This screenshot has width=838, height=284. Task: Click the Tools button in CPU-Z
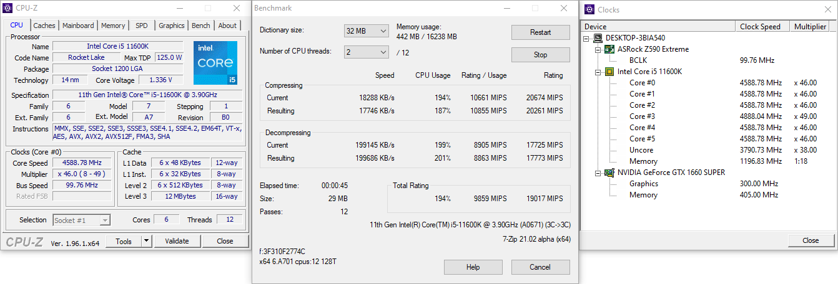[x=124, y=241]
